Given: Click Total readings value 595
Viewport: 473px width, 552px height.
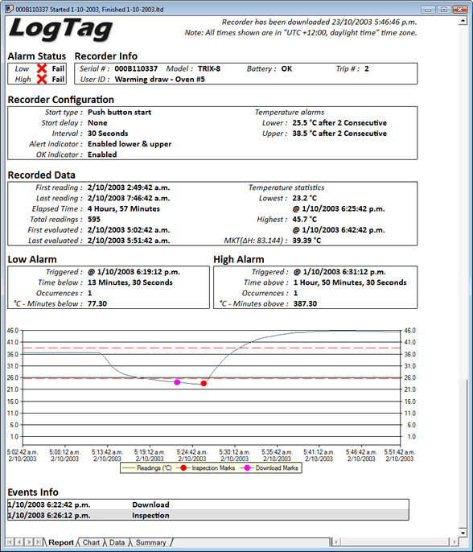Looking at the screenshot, I should pos(94,220).
